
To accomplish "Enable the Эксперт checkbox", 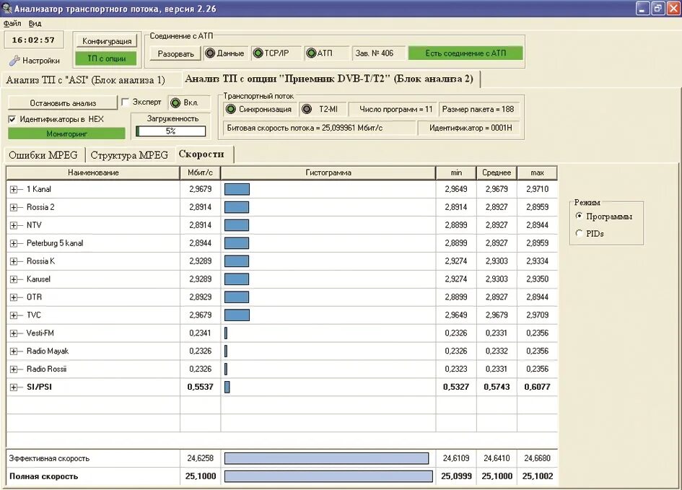I will [x=126, y=102].
